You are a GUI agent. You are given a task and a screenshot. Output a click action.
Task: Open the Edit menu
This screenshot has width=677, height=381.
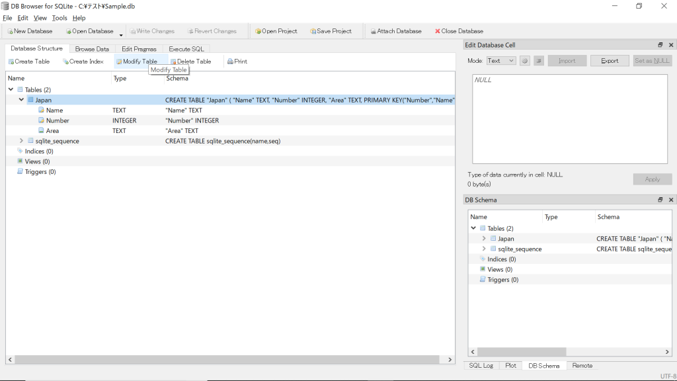(23, 18)
